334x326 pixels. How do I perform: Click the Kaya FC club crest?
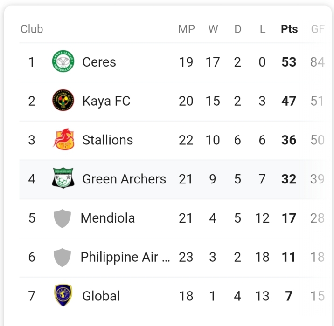pyautogui.click(x=63, y=101)
